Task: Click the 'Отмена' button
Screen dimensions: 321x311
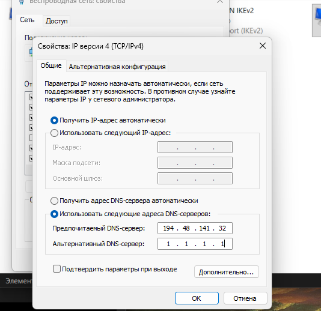Action: (x=245, y=298)
